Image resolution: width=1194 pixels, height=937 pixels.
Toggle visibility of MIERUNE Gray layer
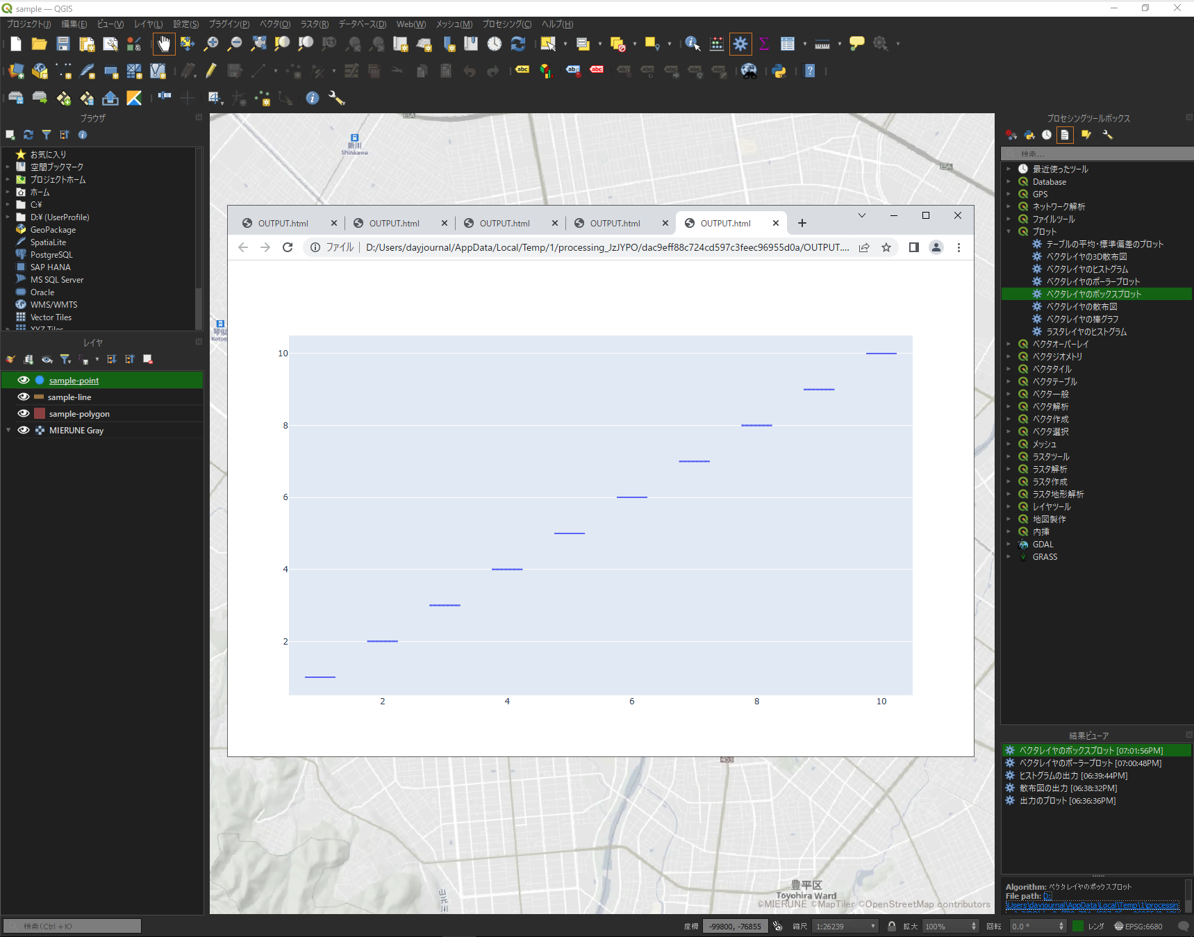24,430
